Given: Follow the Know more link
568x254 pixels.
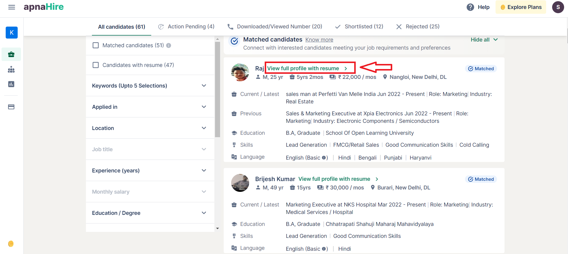Looking at the screenshot, I should coord(319,40).
